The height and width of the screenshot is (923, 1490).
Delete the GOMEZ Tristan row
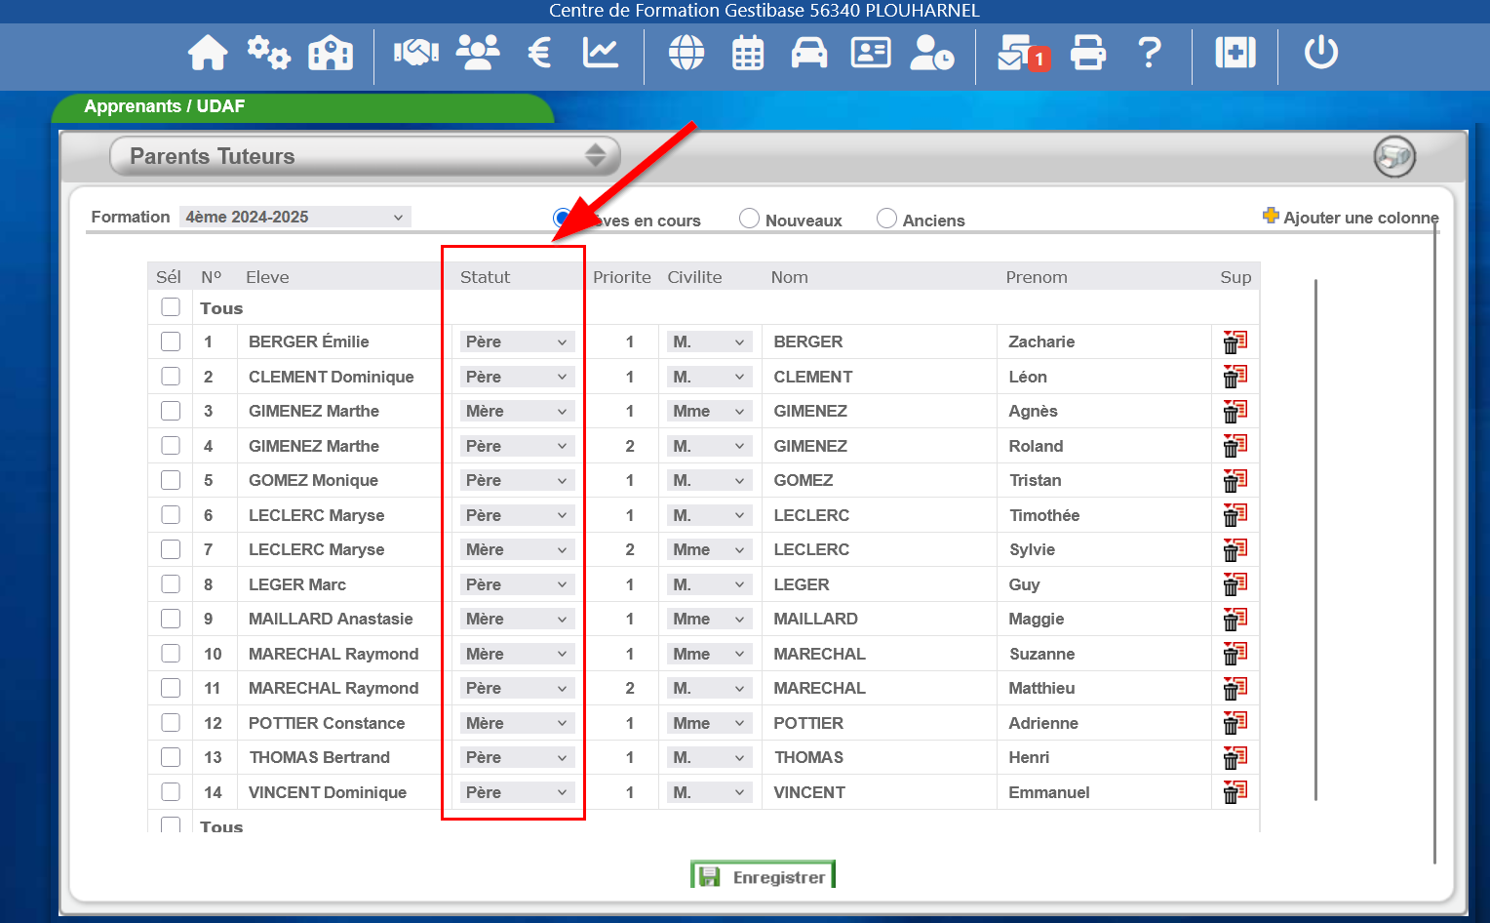(x=1235, y=480)
